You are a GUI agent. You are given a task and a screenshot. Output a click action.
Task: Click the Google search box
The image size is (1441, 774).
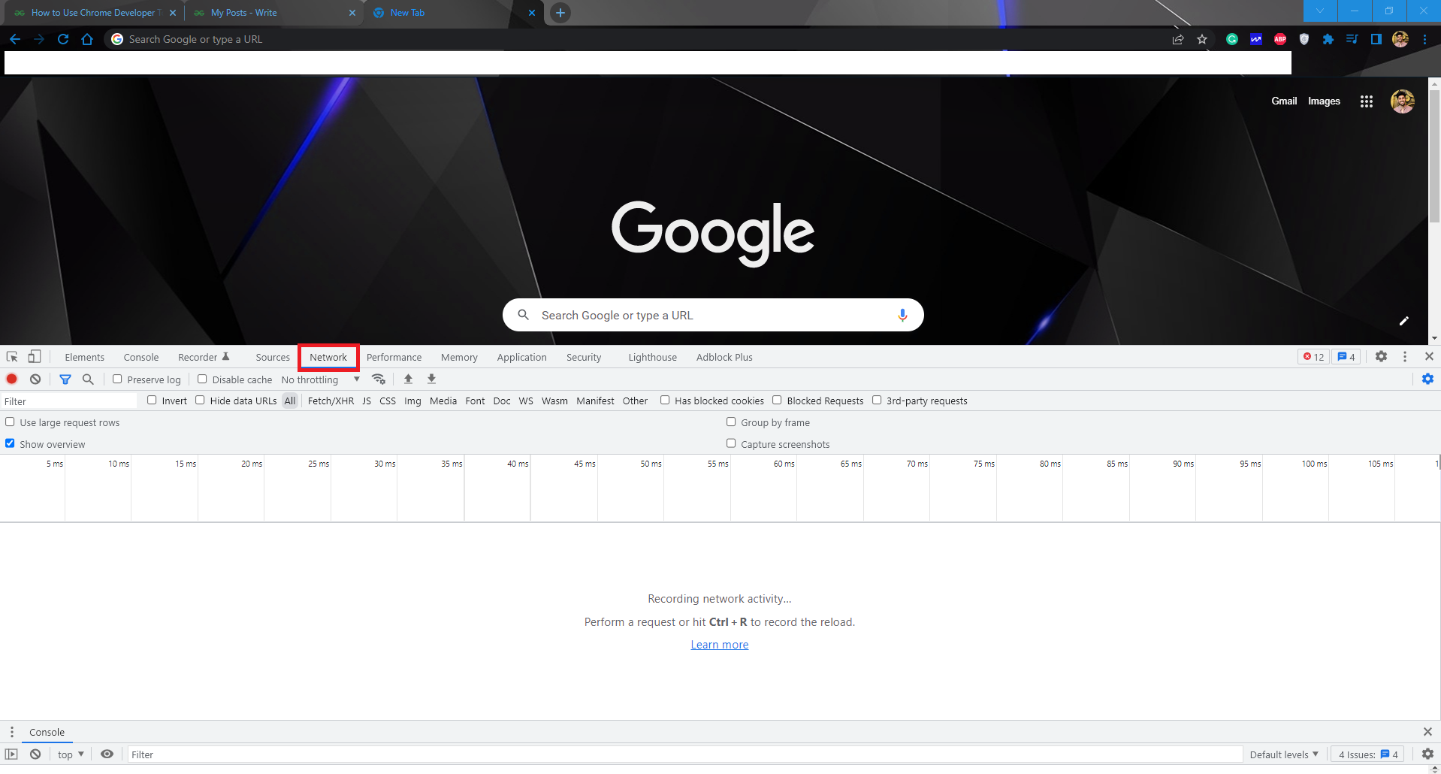pyautogui.click(x=713, y=316)
